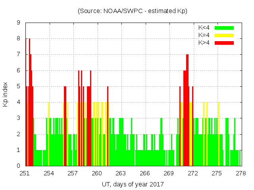Screen dimensions: 254x190
Task: Select the K>4 legend label text
Action: tap(204, 43)
